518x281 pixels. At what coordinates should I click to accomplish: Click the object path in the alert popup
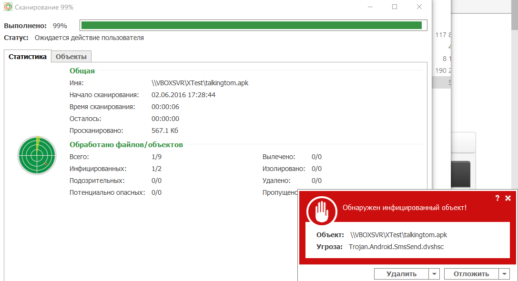click(398, 235)
